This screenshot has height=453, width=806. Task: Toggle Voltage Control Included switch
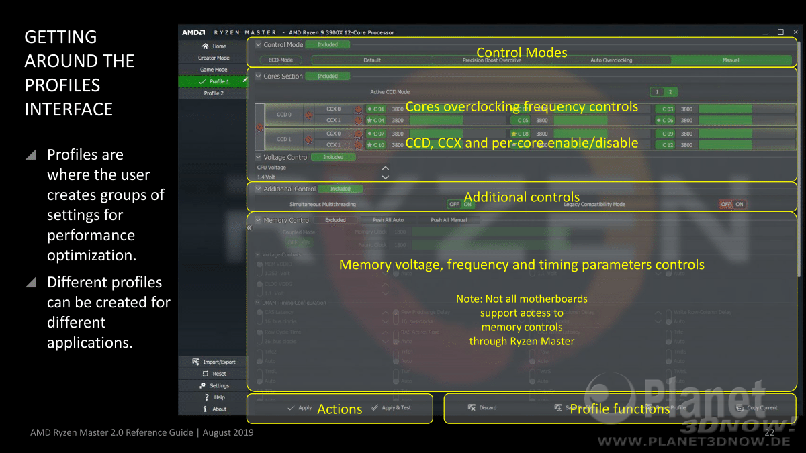(x=333, y=157)
